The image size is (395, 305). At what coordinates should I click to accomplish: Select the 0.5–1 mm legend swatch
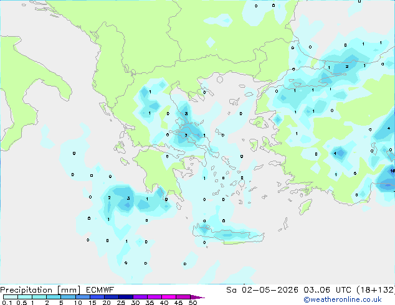[x=25, y=297]
